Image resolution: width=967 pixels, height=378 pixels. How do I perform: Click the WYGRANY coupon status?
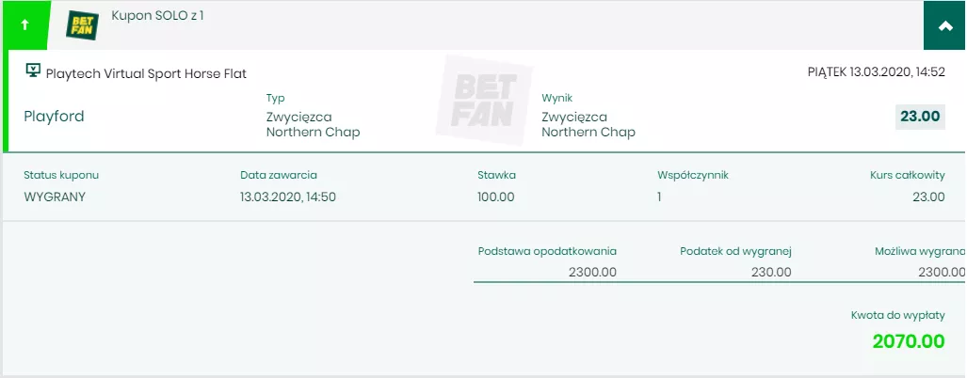tap(55, 197)
